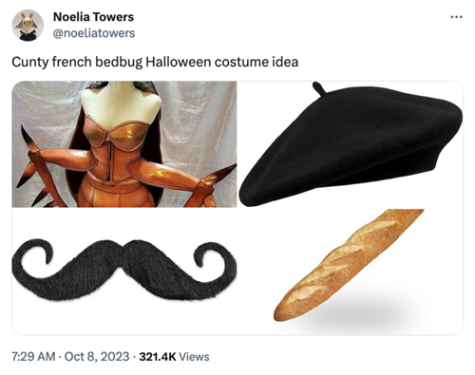The image size is (475, 375).
Task: Click Noelia Towers' profile avatar
Action: [28, 26]
